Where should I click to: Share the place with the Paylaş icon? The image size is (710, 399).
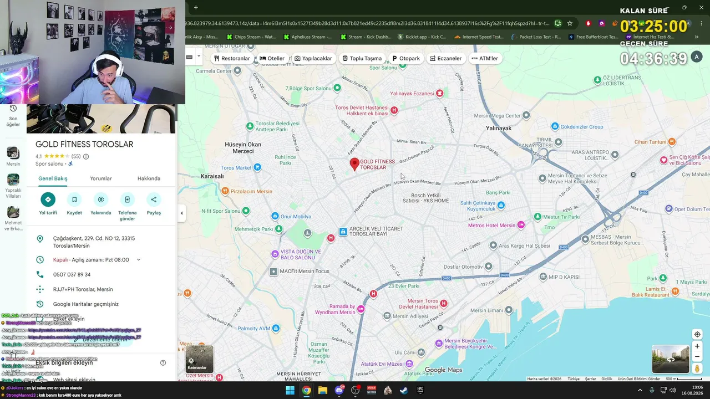pyautogui.click(x=154, y=199)
